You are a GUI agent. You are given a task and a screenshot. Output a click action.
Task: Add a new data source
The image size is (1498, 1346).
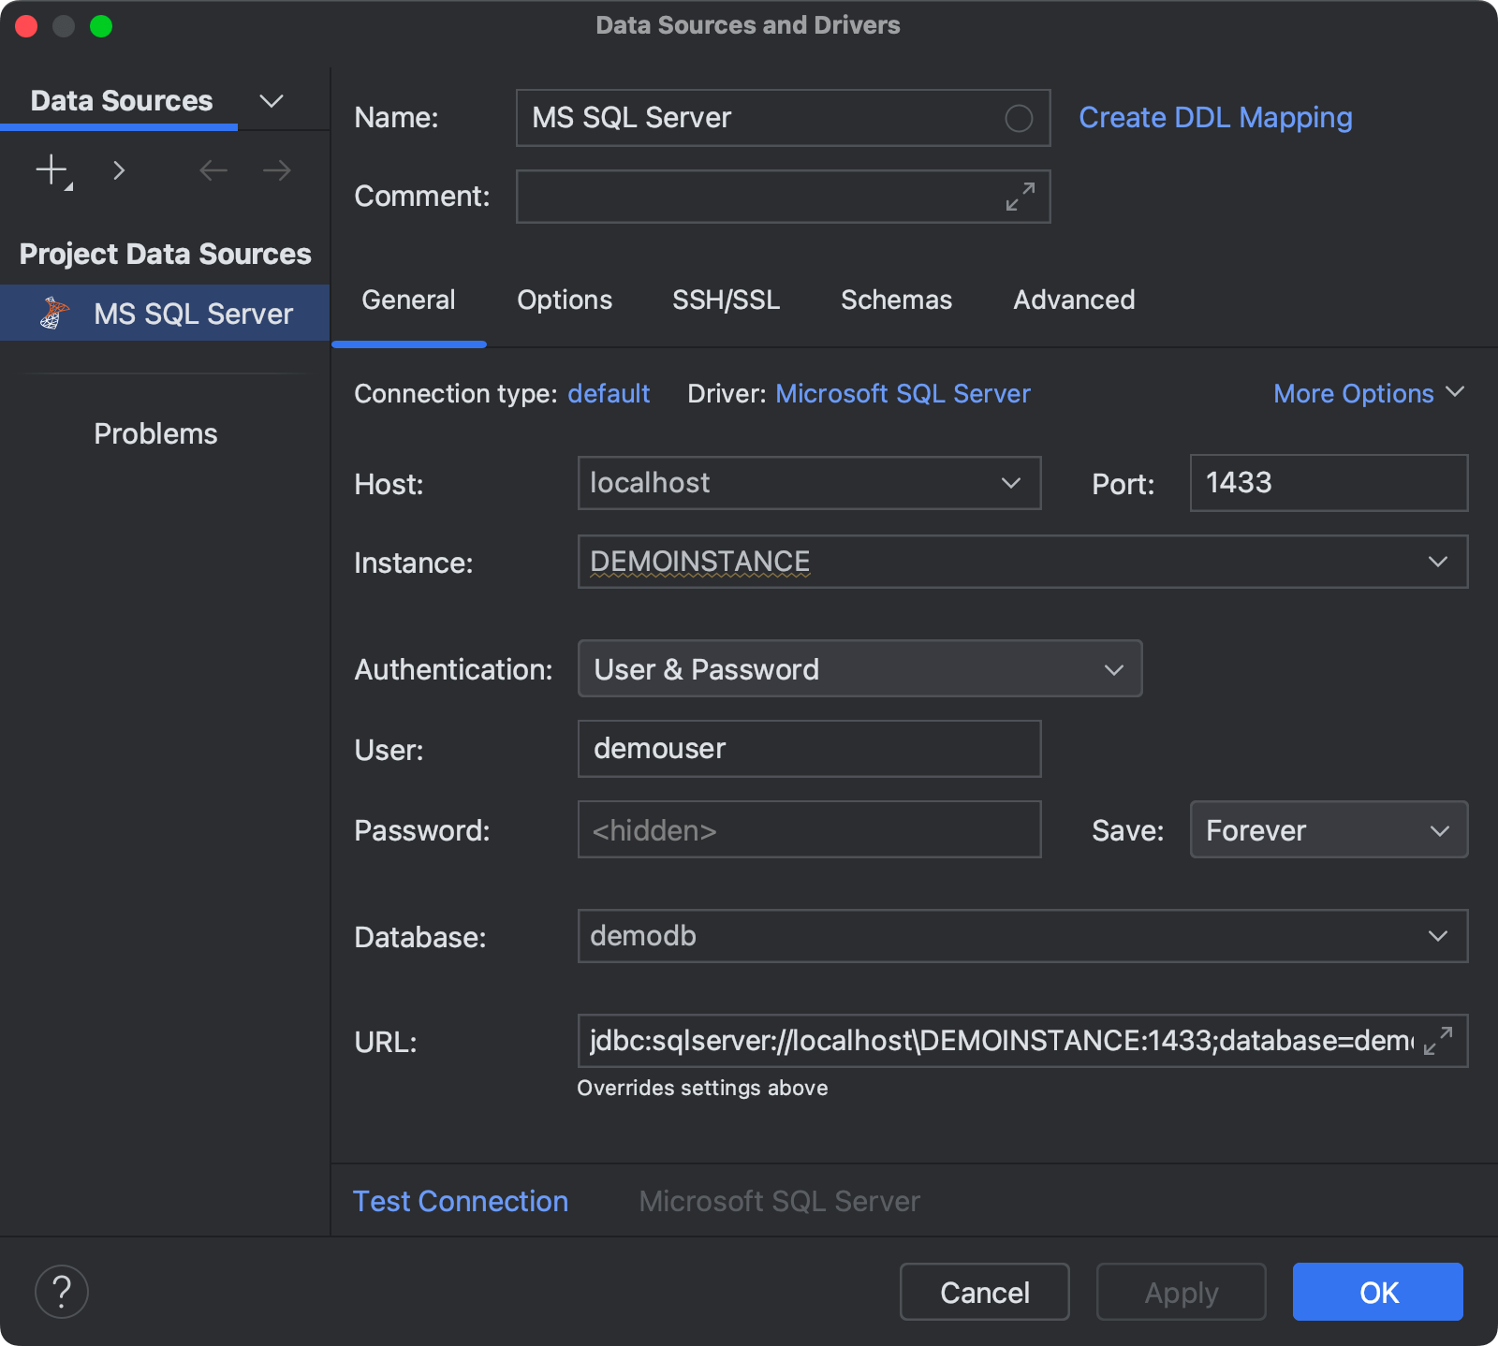pyautogui.click(x=51, y=170)
